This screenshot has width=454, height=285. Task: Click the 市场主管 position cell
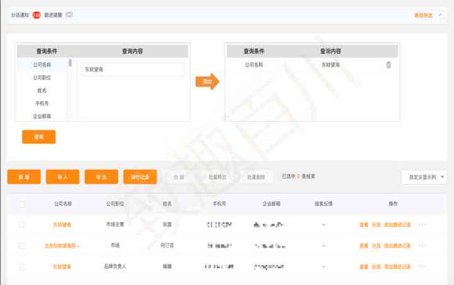[x=115, y=224]
